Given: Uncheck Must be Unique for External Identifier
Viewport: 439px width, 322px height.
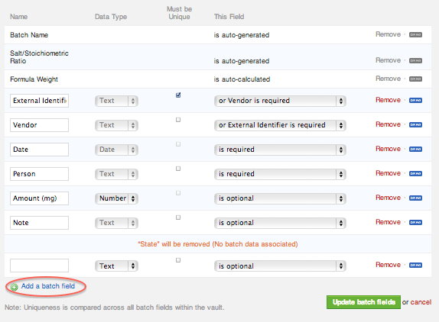Looking at the screenshot, I should (178, 95).
